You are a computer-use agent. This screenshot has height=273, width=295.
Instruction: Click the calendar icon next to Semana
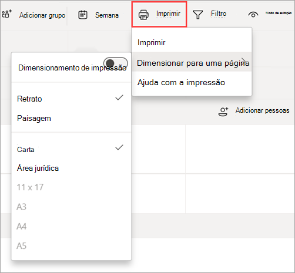point(83,15)
